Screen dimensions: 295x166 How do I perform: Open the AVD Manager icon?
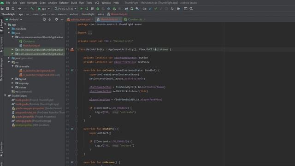[x=132, y=9]
